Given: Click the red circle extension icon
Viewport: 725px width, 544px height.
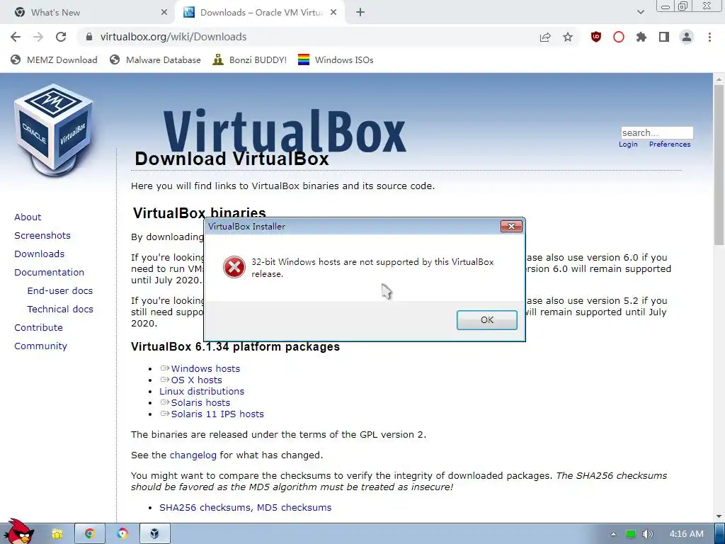Looking at the screenshot, I should tap(619, 37).
